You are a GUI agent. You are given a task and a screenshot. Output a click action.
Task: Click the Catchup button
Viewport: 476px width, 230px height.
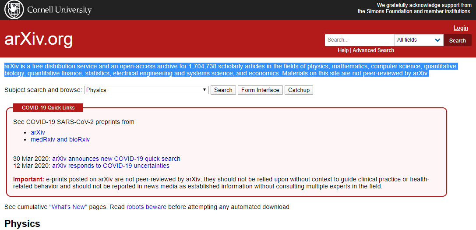click(299, 90)
